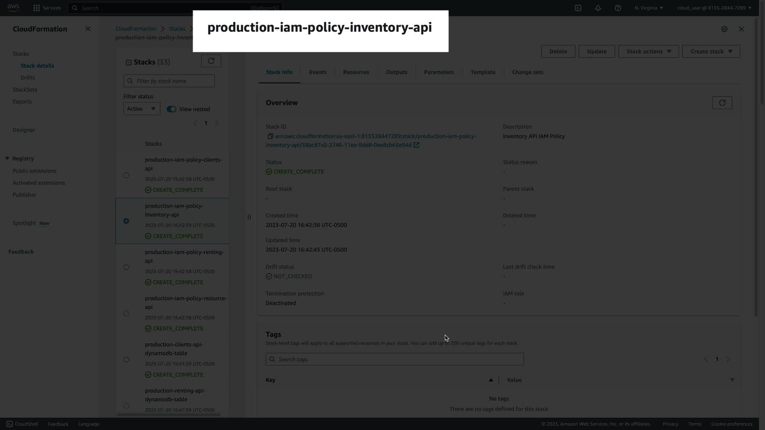
Task: Refresh the Overview section
Action: 722,103
